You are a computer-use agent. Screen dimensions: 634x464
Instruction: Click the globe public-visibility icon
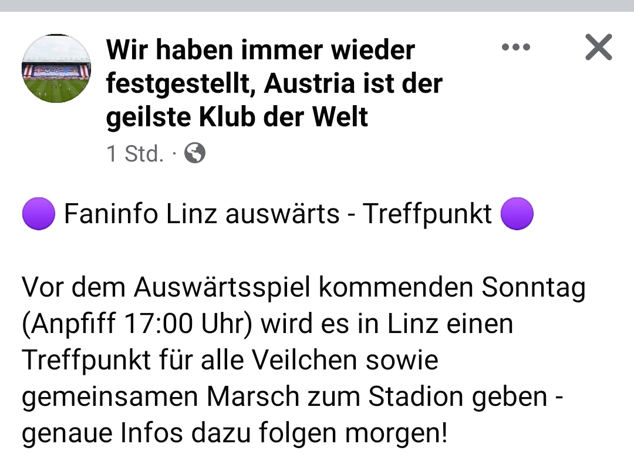(195, 153)
